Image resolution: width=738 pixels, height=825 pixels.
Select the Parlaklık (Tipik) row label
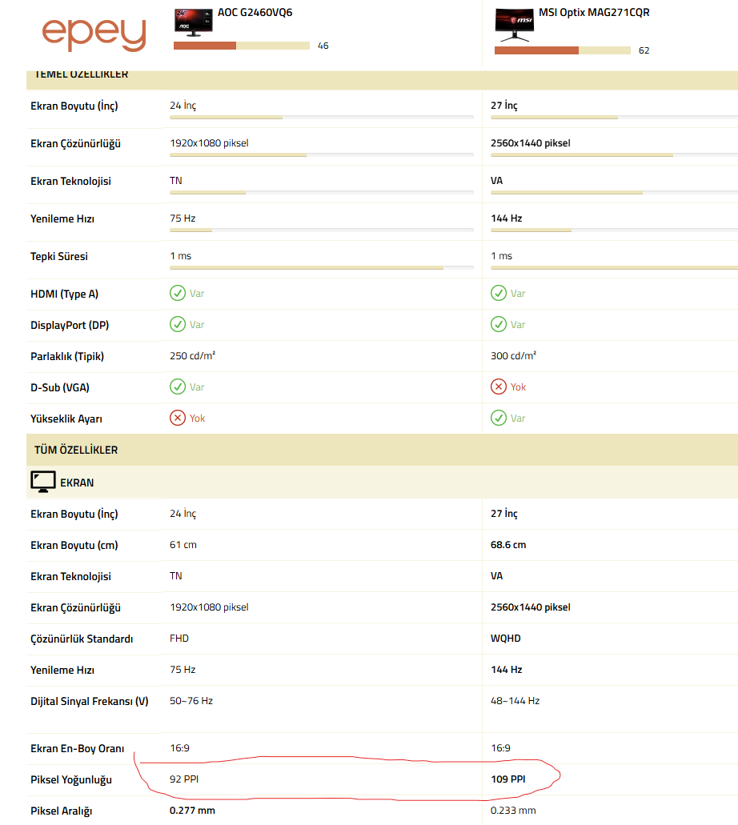point(67,356)
